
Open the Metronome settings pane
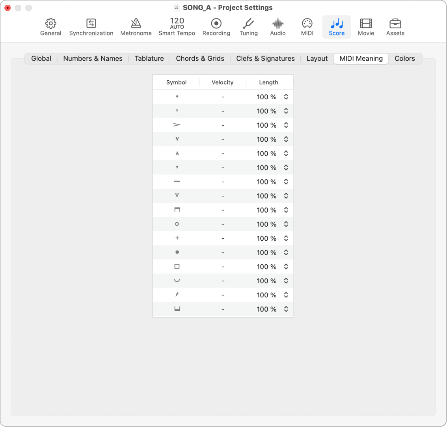pyautogui.click(x=136, y=27)
